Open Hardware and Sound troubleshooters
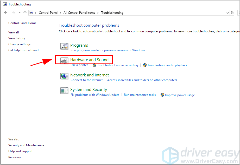240x165 pixels. tap(89, 60)
